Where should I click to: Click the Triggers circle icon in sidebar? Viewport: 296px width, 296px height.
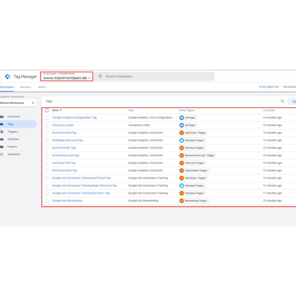pyautogui.click(x=2, y=132)
